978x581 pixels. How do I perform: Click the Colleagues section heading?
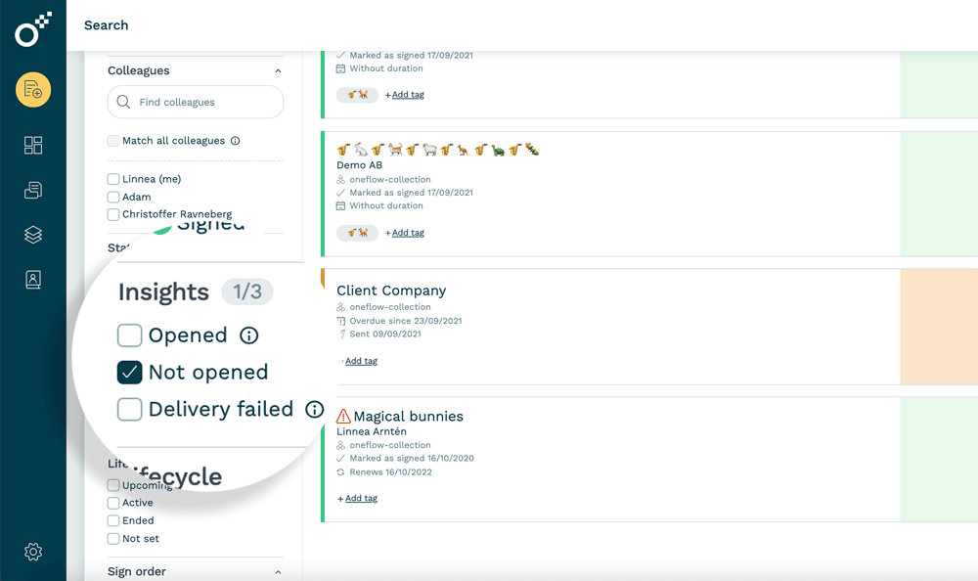click(139, 70)
